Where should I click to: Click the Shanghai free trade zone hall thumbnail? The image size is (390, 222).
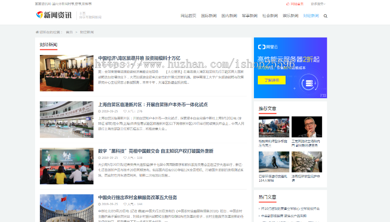(x=67, y=120)
